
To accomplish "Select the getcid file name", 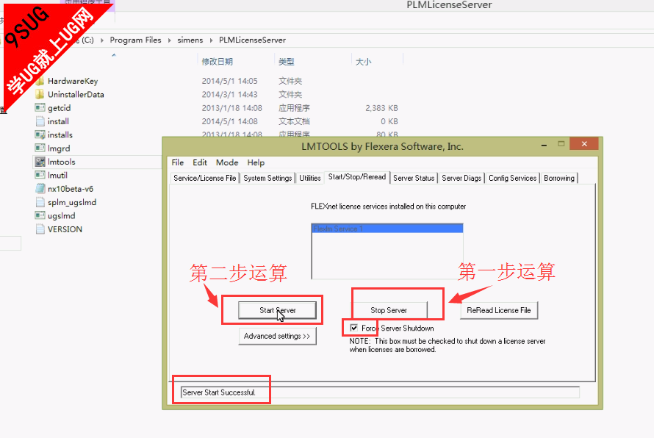I will (x=60, y=107).
